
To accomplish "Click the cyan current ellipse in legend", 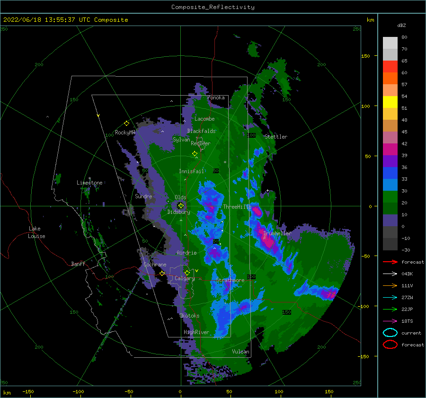I will (390, 333).
